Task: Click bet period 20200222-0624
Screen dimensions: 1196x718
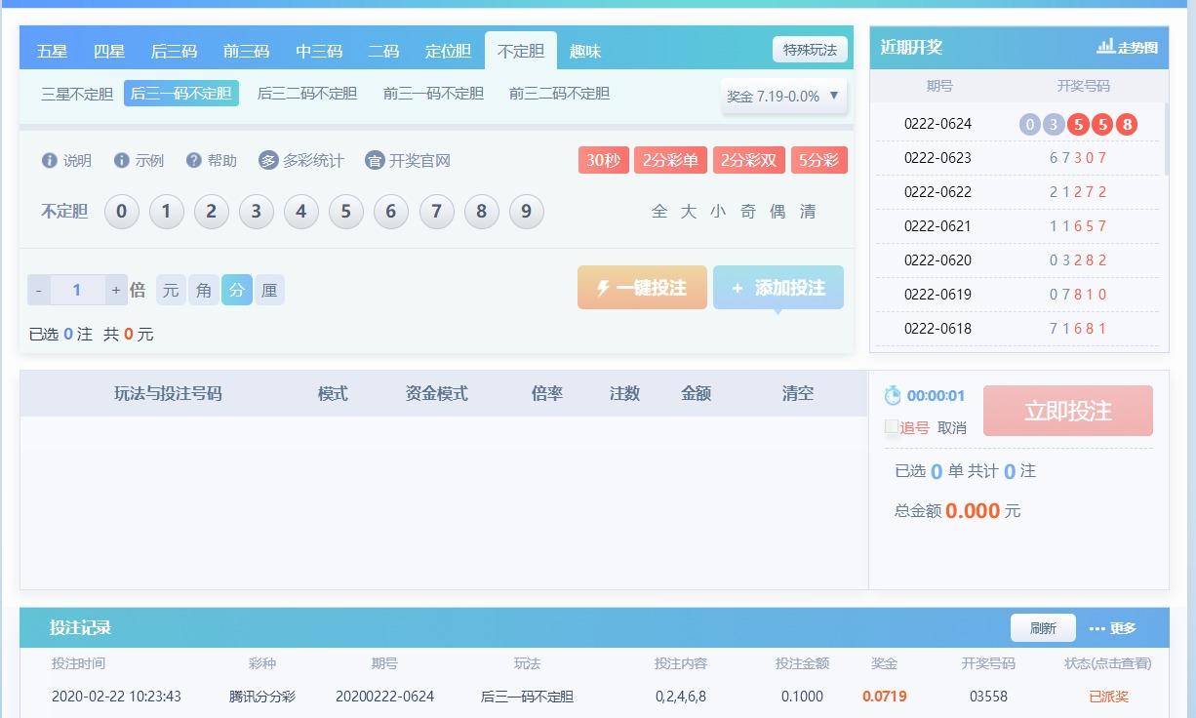Action: pos(384,697)
